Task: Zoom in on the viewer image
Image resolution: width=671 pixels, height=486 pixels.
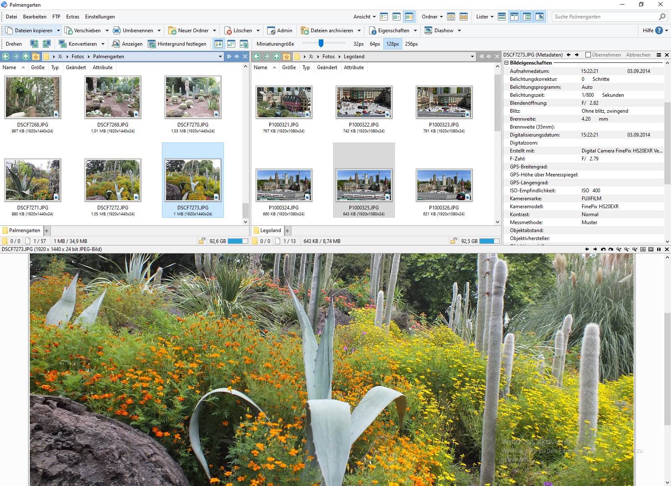Action: pos(619,249)
